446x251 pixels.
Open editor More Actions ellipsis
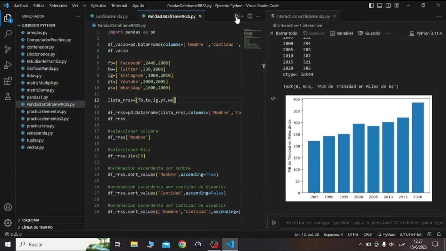coord(258,16)
